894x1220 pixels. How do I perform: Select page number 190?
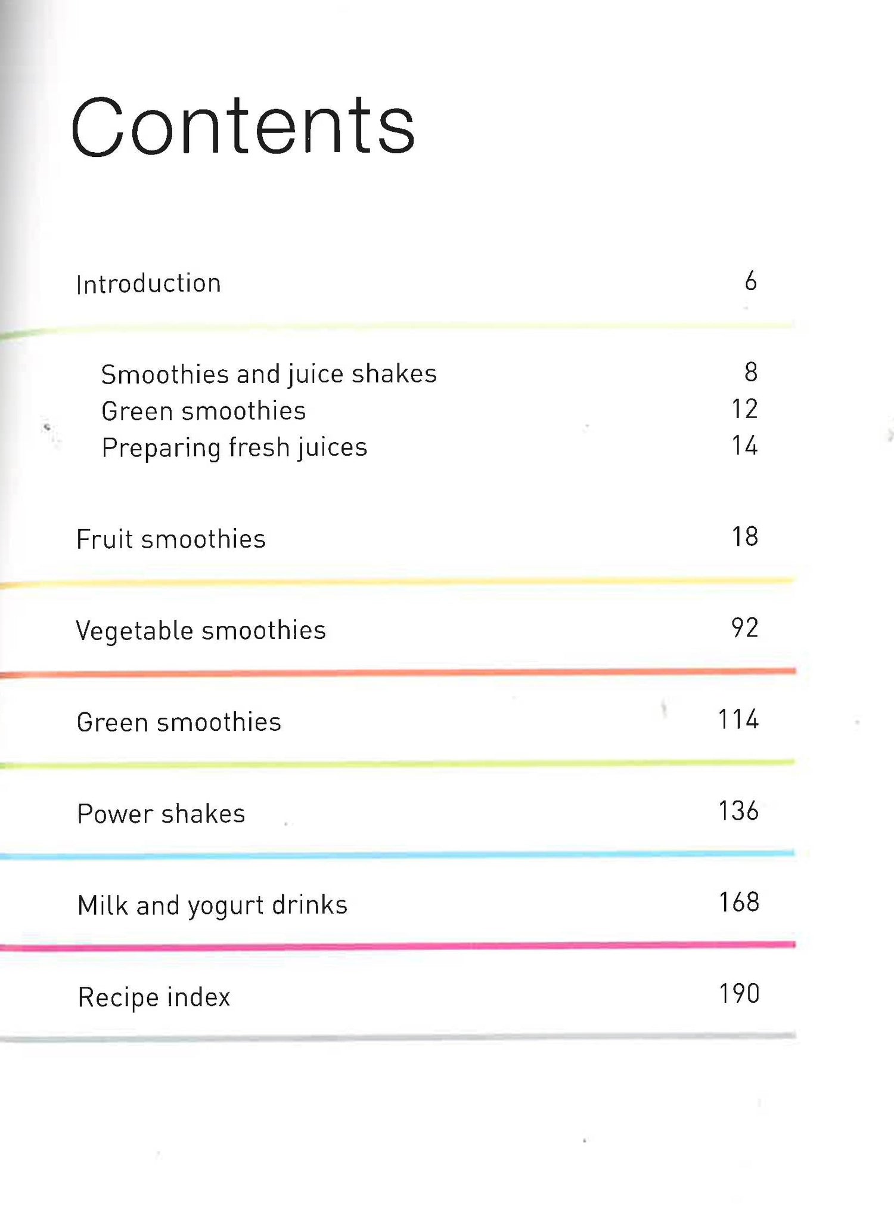click(738, 994)
